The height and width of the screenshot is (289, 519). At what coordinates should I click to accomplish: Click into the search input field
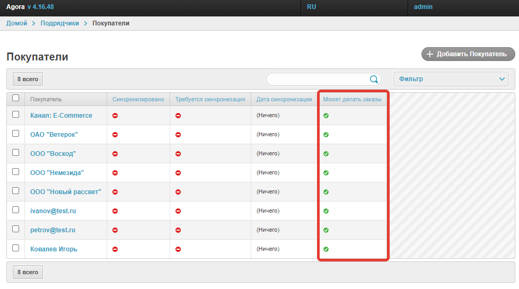coord(318,80)
